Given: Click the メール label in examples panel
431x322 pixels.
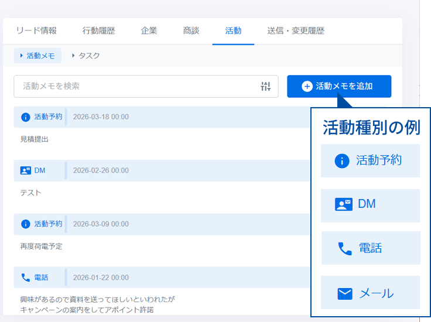Looking at the screenshot, I should (x=377, y=294).
